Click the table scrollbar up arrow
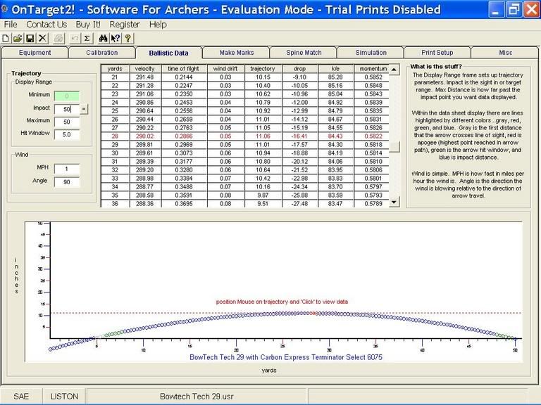The width and height of the screenshot is (541, 405). (x=394, y=70)
